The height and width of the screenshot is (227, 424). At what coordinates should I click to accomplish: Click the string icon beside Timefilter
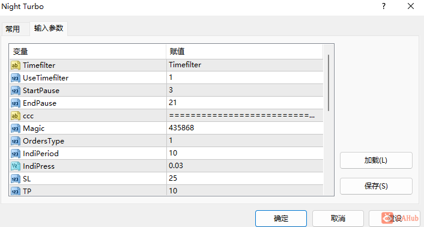16,65
